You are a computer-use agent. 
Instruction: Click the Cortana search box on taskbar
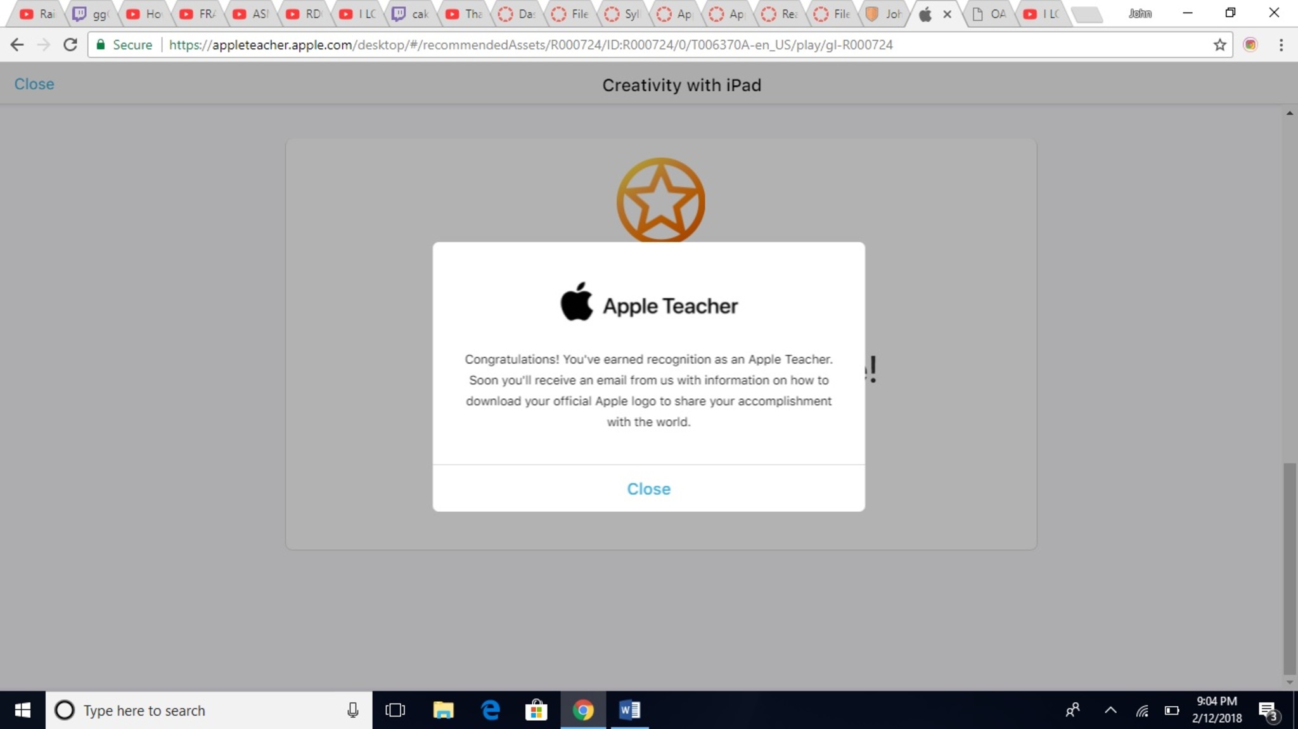209,710
